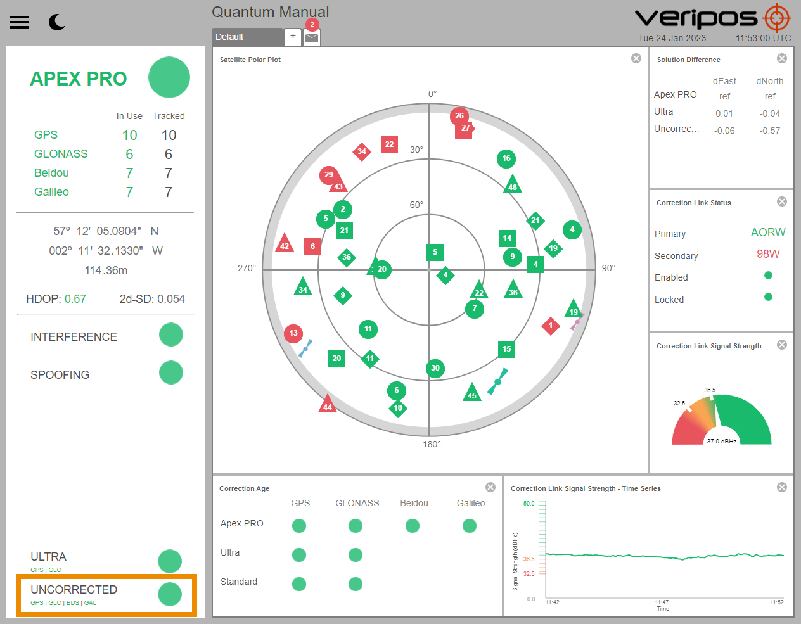This screenshot has height=624, width=801.
Task: Click the 11:53:00 UTC clock
Action: [763, 38]
